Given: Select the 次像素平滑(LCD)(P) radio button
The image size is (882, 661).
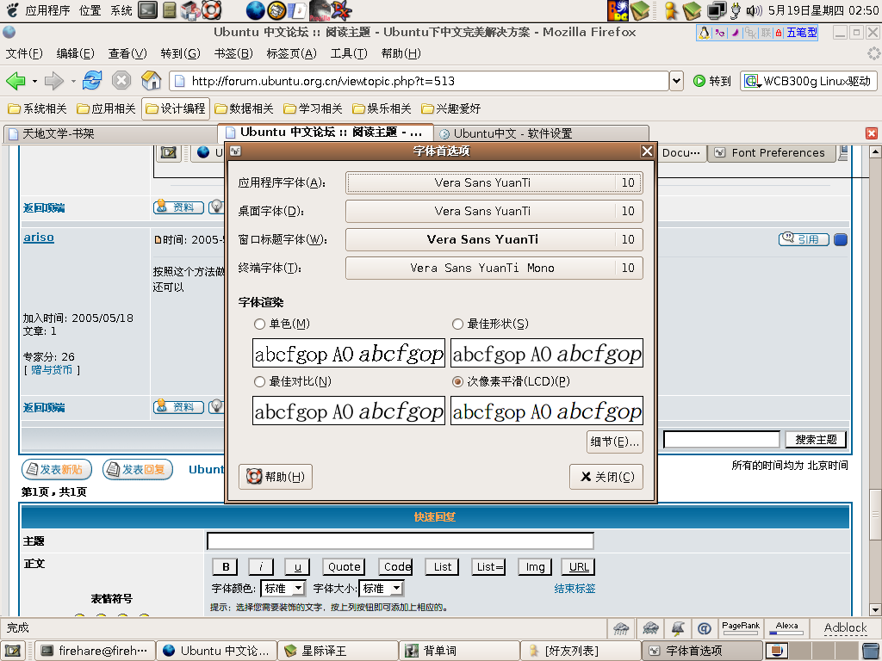Looking at the screenshot, I should (x=457, y=381).
